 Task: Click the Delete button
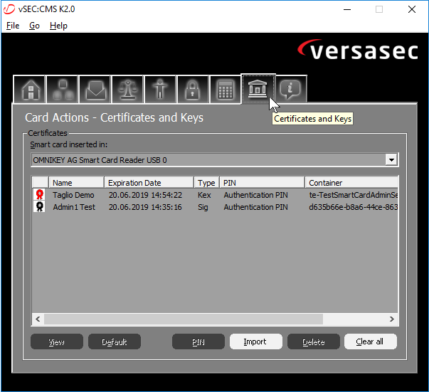[314, 341]
